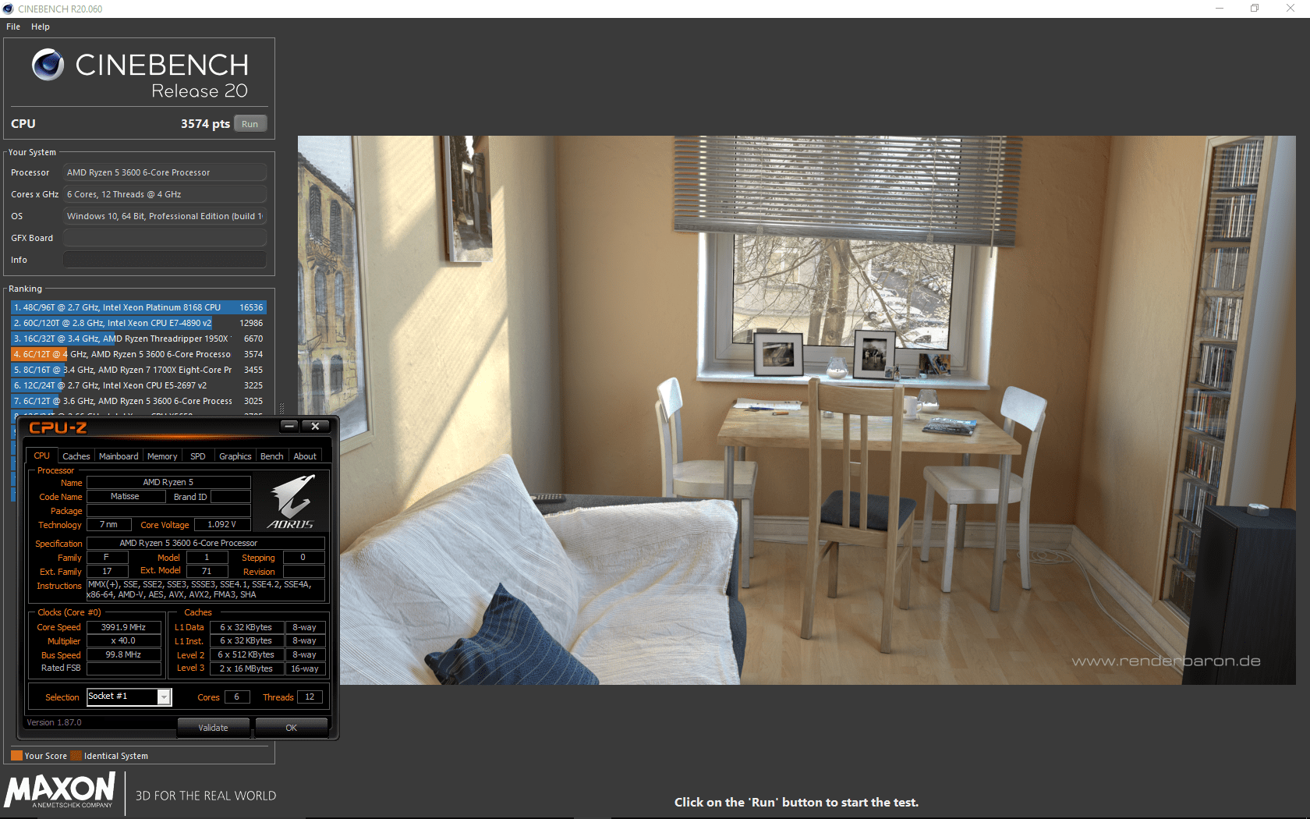Switch to the SPD tab in CPU-Z
This screenshot has width=1310, height=819.
coord(198,456)
